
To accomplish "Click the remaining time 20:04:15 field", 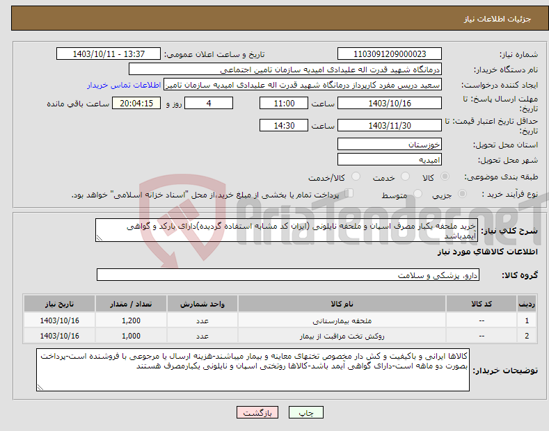I will tap(136, 103).
